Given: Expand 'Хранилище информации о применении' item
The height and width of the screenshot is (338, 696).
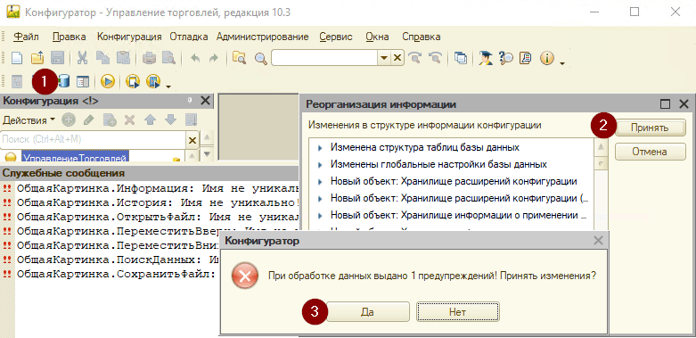Looking at the screenshot, I should (320, 216).
